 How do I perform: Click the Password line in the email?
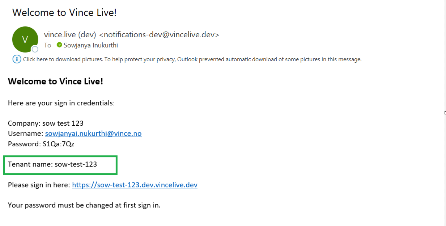point(41,144)
